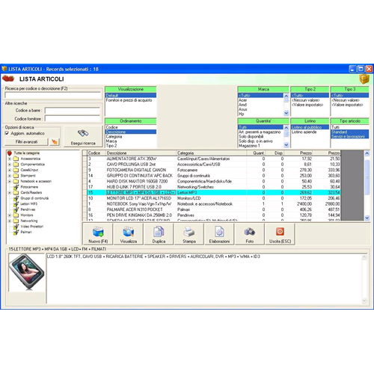The height and width of the screenshot is (374, 374).
Task: Click the orange clear-filters icon button
Action: click(x=55, y=142)
